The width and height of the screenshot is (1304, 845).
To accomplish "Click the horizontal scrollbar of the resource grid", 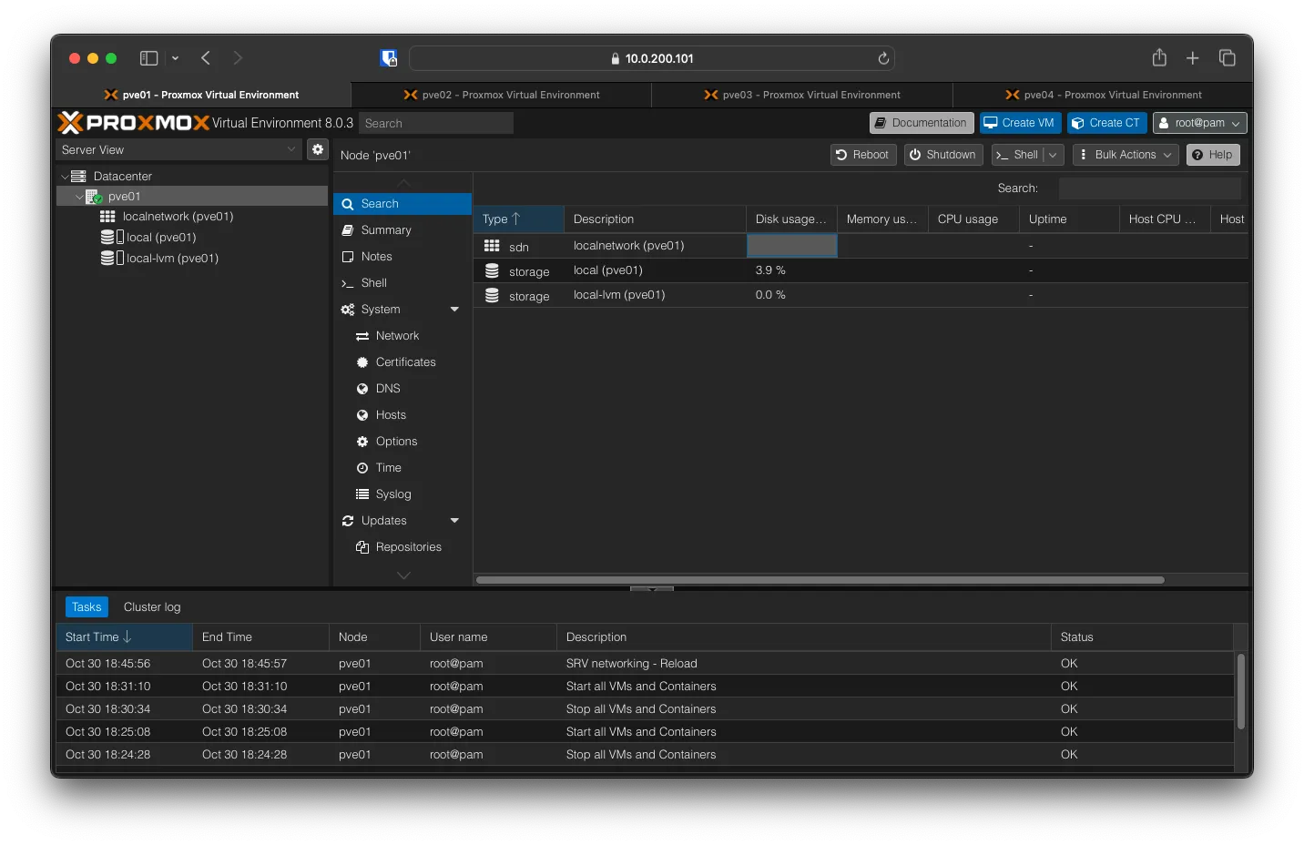I will [x=820, y=580].
